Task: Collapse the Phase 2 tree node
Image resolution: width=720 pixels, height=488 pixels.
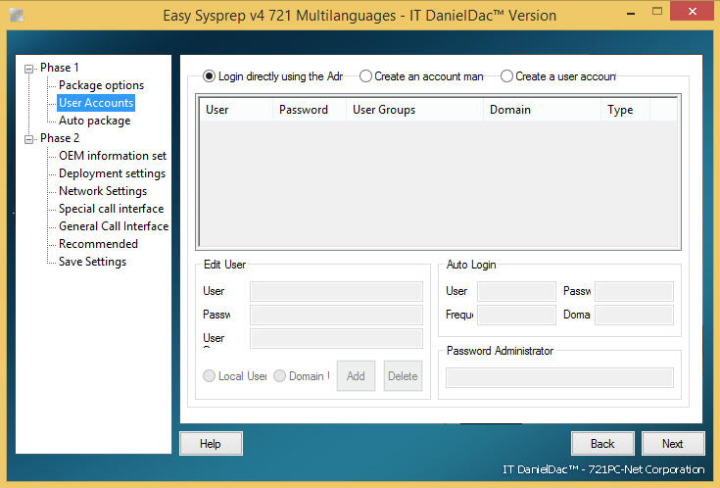Action: 29,139
